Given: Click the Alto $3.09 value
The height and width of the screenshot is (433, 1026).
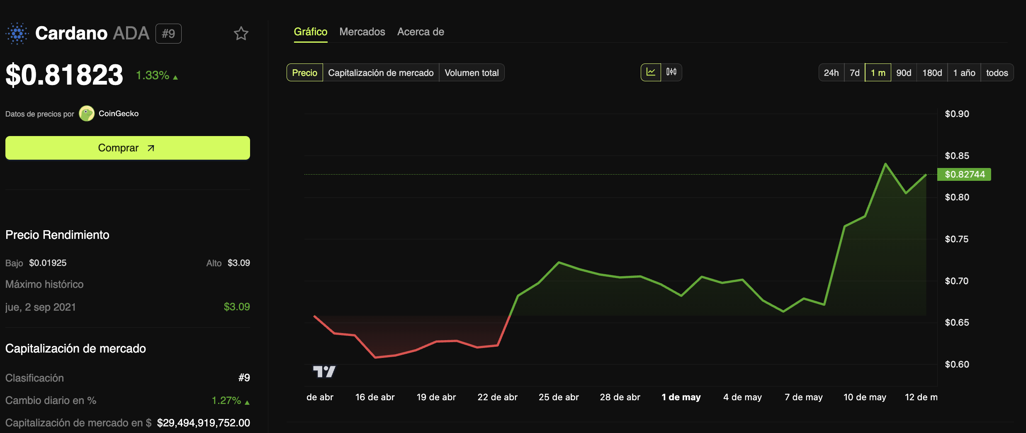Looking at the screenshot, I should tap(239, 263).
